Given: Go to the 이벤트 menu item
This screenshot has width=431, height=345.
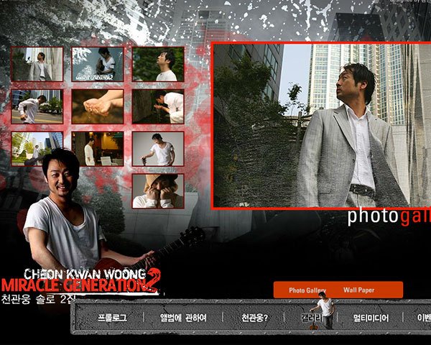Looking at the screenshot, I should coord(423,317).
